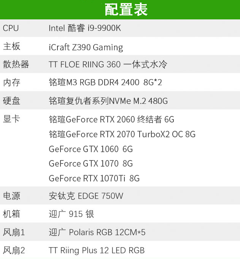The width and height of the screenshot is (240, 259).
Task: Click the TT Riing Plus 12 LED RGB entry
Action: (x=97, y=250)
